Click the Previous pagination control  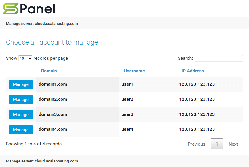(196, 144)
